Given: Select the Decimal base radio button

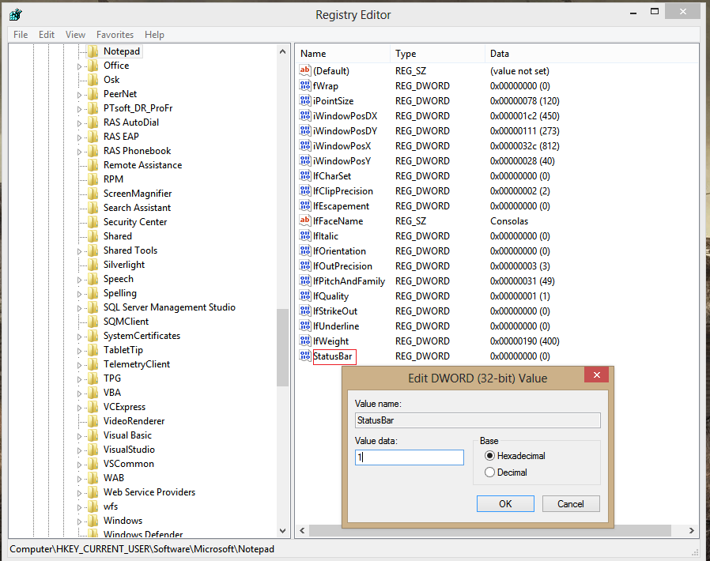Looking at the screenshot, I should pyautogui.click(x=489, y=473).
